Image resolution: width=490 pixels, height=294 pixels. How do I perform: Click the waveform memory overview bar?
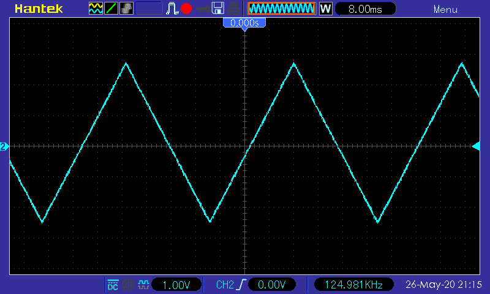[x=282, y=9]
